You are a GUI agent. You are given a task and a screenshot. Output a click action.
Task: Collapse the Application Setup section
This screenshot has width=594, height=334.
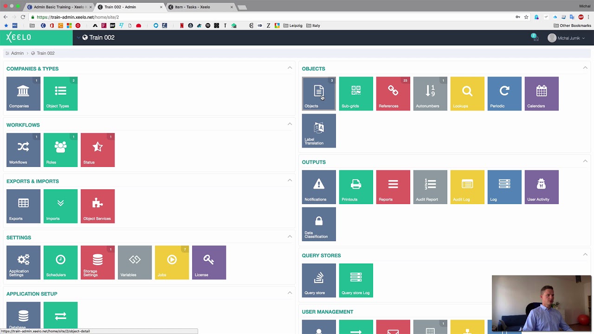[x=290, y=293]
